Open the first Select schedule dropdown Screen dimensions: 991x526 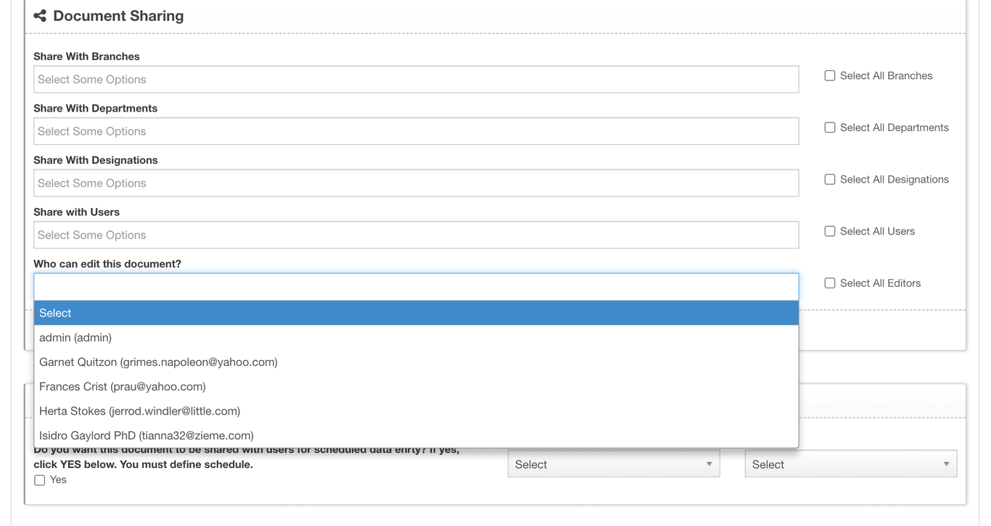(x=614, y=464)
